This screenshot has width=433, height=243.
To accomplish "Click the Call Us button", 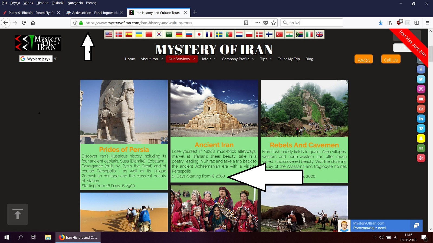I will click(391, 59).
